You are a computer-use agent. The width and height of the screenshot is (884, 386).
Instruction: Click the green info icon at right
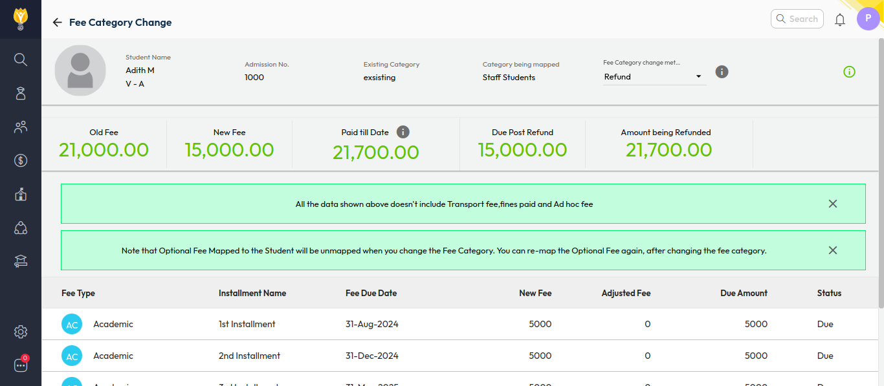pyautogui.click(x=849, y=72)
